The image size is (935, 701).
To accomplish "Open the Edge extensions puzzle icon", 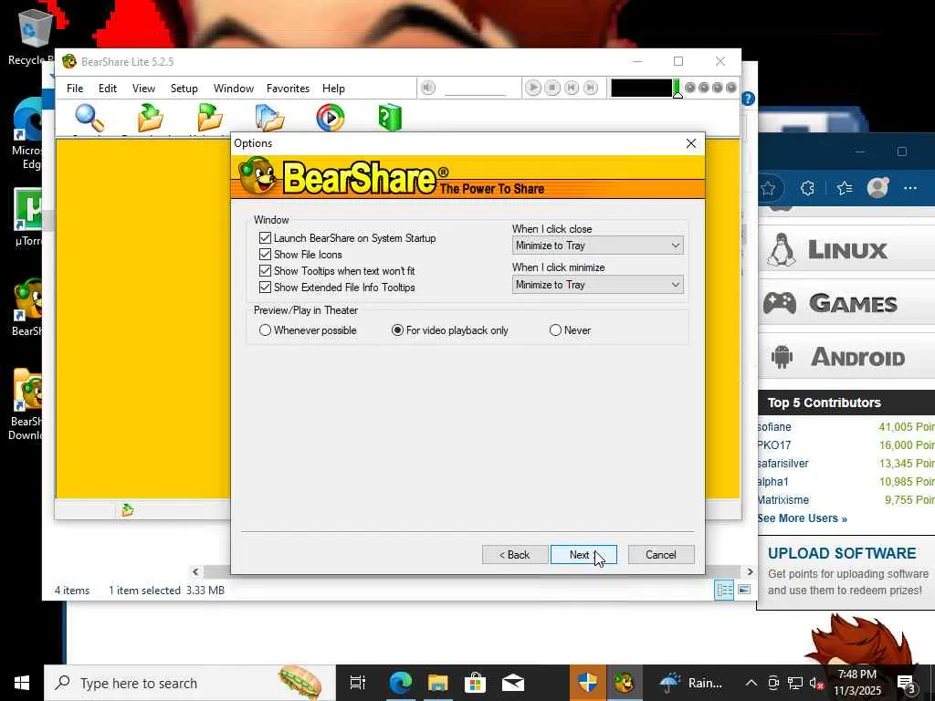I will [807, 188].
